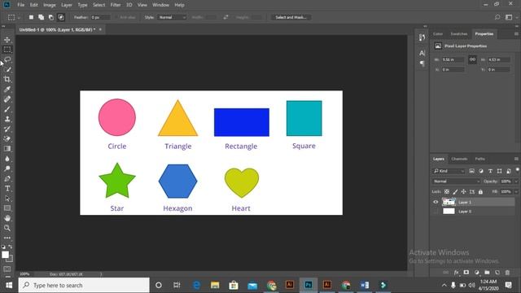The width and height of the screenshot is (521, 293).
Task: Select the Lasso tool
Action: click(x=7, y=59)
